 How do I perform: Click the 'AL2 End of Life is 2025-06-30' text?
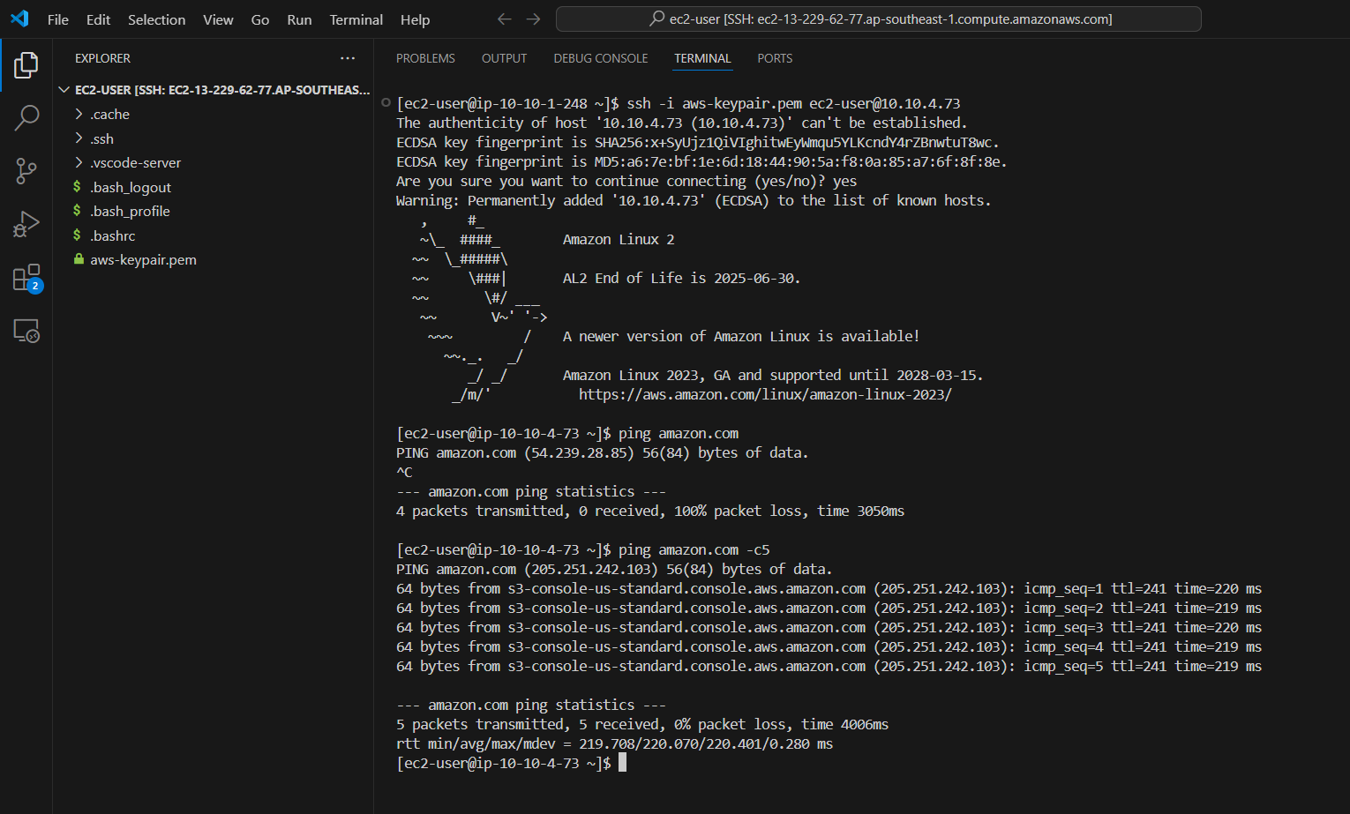click(681, 278)
